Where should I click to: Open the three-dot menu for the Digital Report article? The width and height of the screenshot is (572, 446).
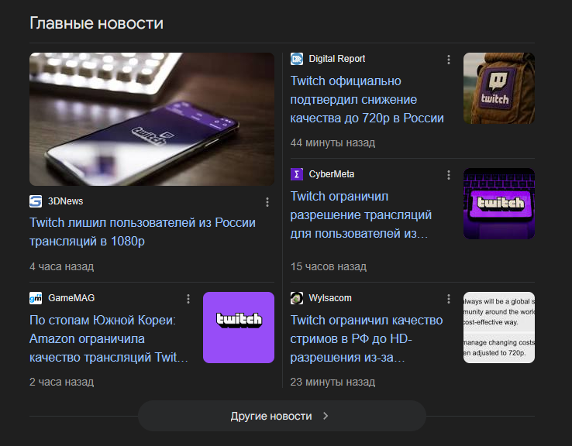tap(449, 60)
